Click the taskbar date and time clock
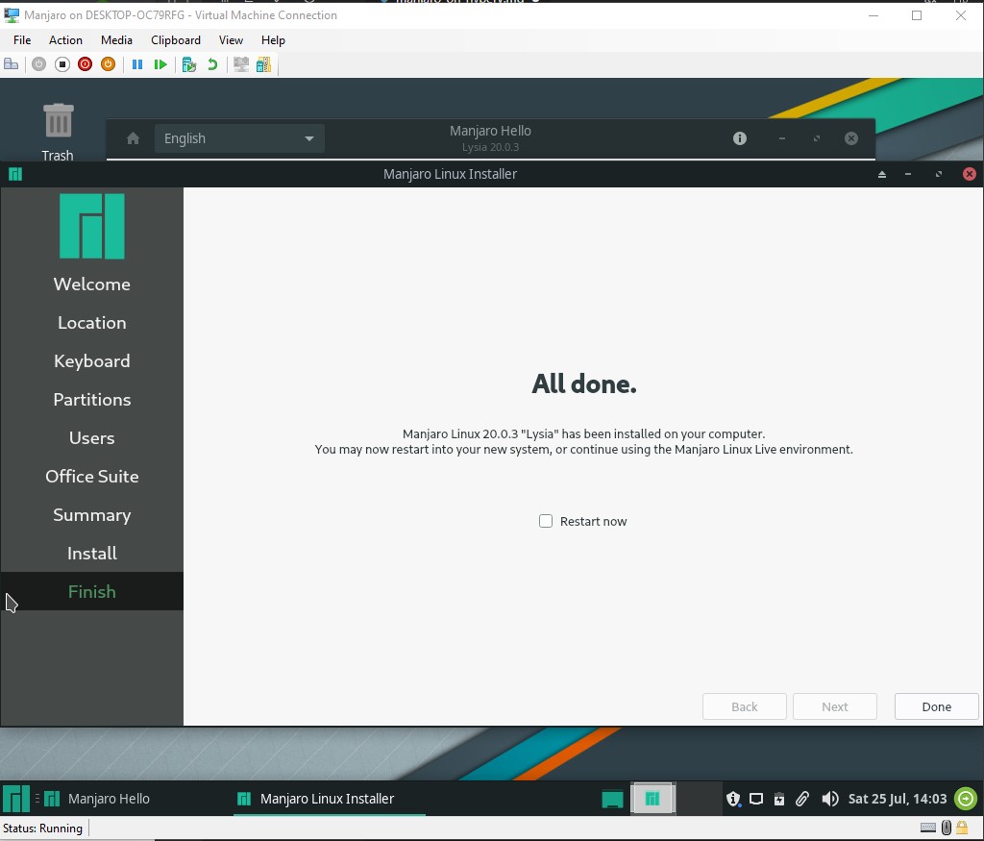 (898, 799)
